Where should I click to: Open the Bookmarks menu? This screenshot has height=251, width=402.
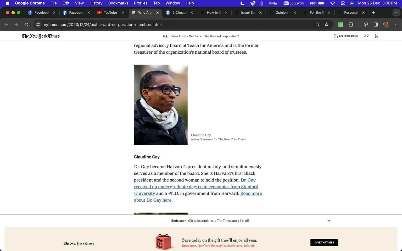118,3
